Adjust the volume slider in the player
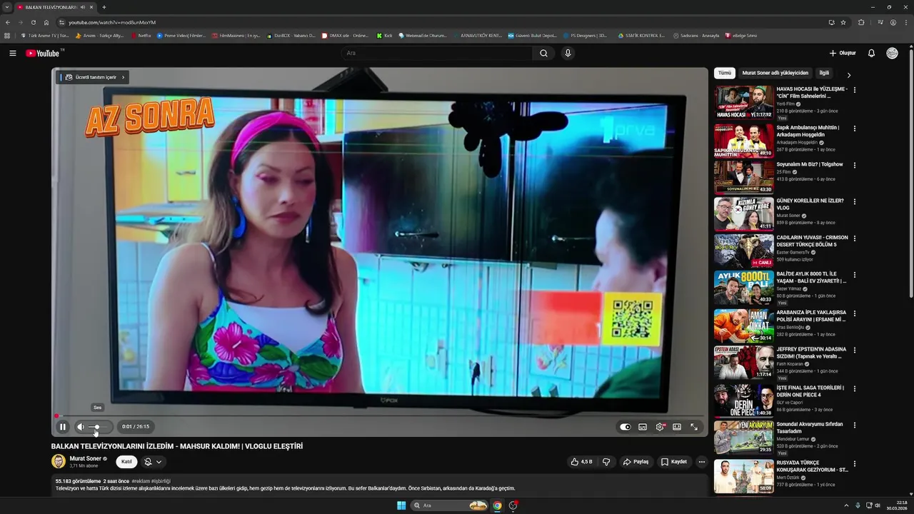Screen dimensions: 914x514 (x=97, y=427)
